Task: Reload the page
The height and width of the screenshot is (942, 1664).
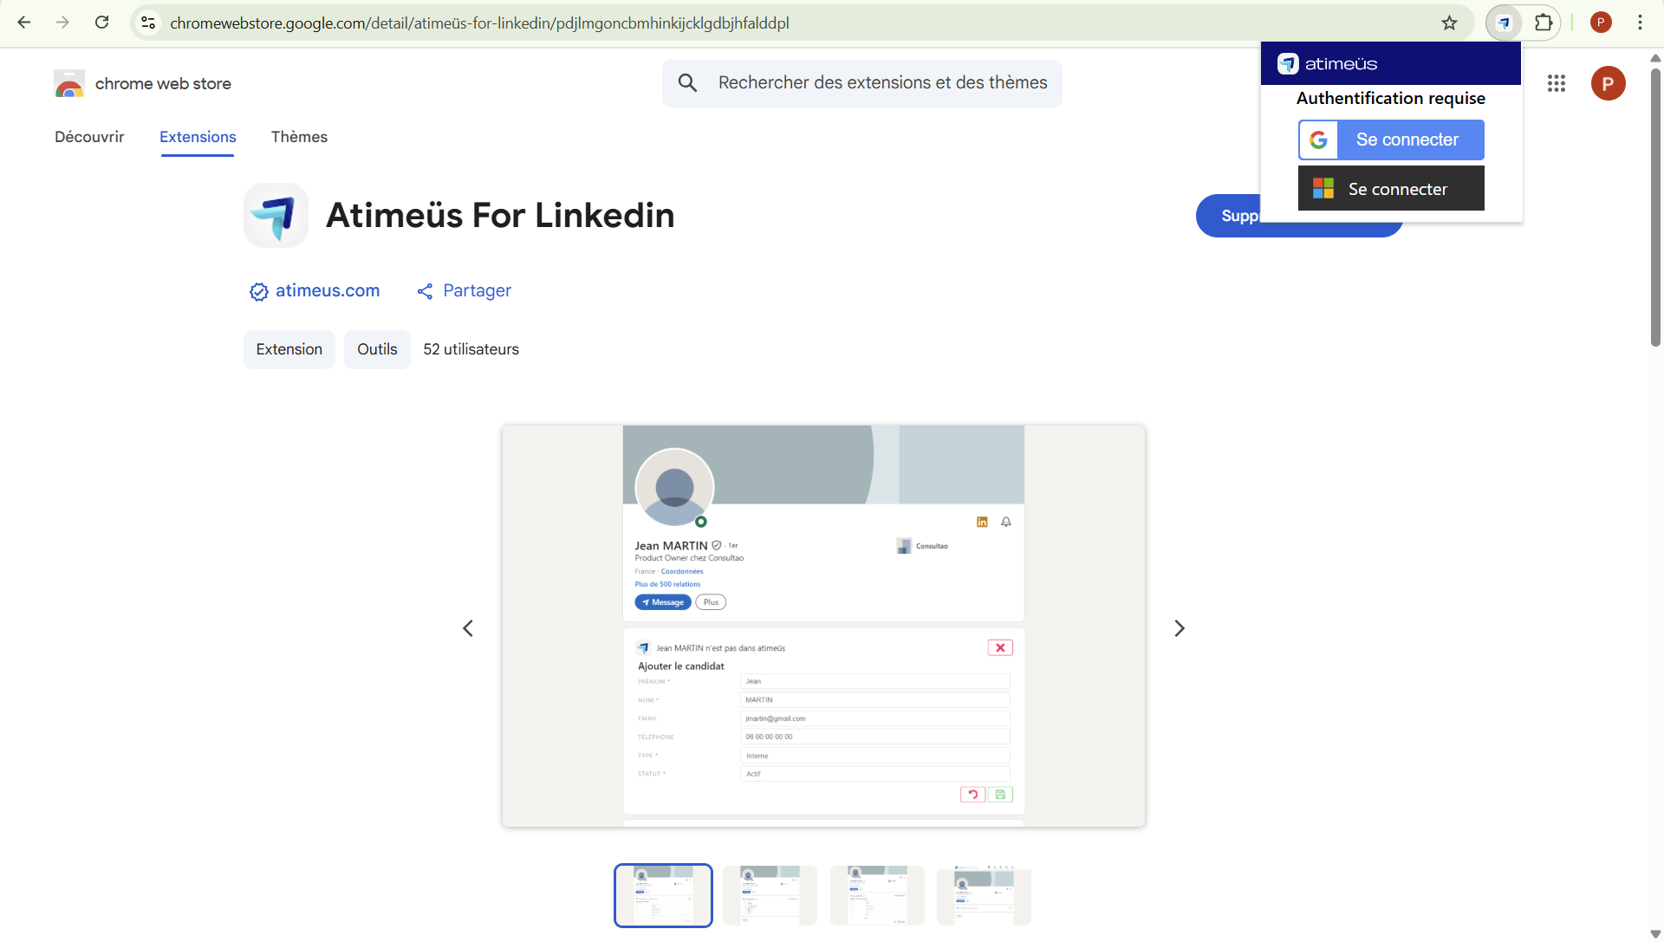Action: click(102, 23)
